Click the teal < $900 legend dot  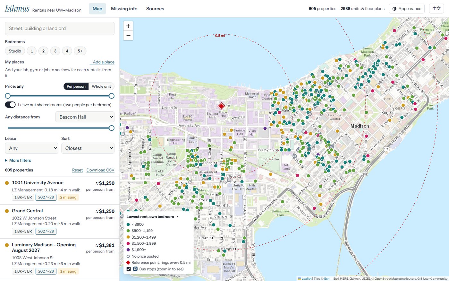[x=128, y=224]
